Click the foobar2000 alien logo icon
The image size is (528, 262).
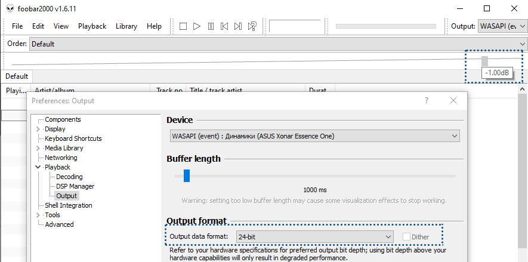tap(10, 8)
